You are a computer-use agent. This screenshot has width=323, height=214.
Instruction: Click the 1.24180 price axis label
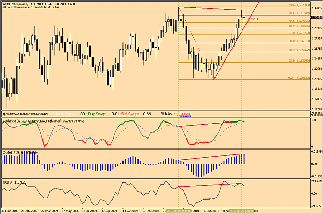coord(317,59)
